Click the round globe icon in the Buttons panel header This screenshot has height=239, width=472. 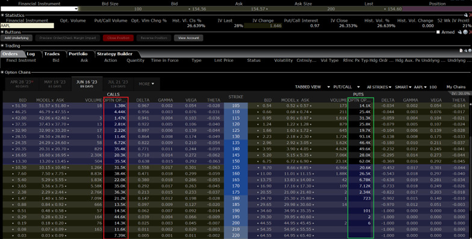pyautogui.click(x=465, y=32)
